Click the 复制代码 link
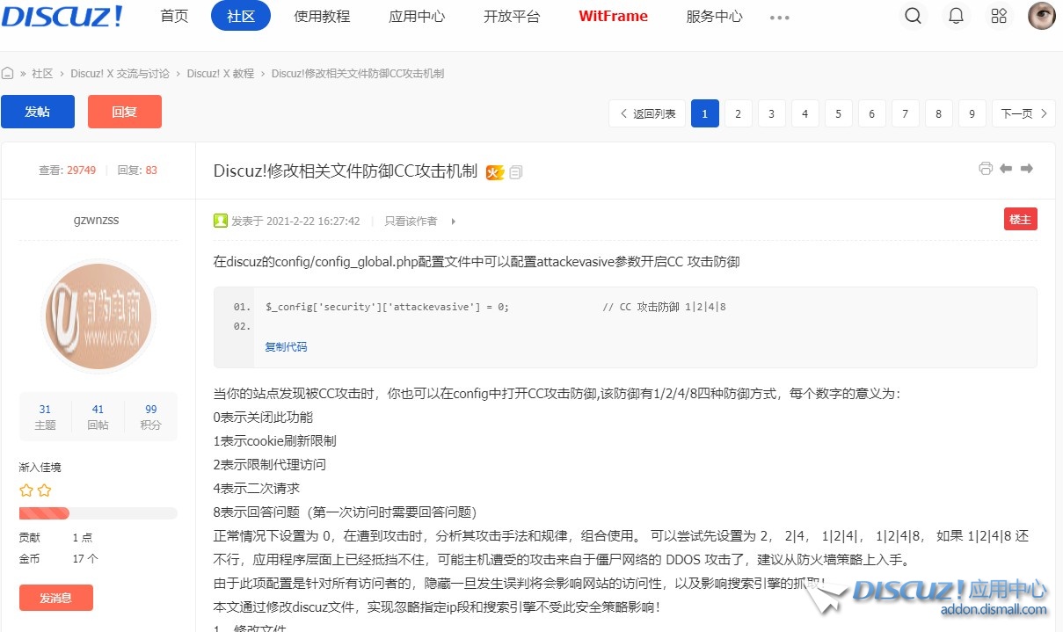The height and width of the screenshot is (632, 1063). pyautogui.click(x=286, y=347)
